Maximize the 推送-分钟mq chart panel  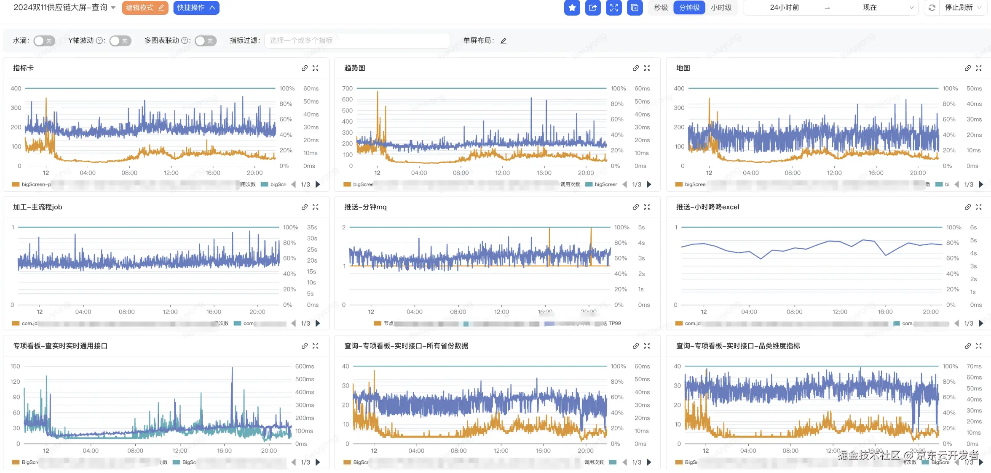pyautogui.click(x=647, y=207)
